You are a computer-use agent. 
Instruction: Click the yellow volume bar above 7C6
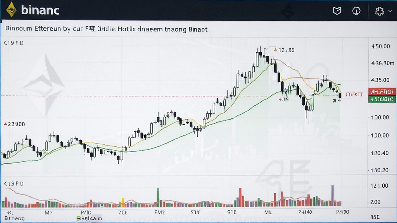123,202
